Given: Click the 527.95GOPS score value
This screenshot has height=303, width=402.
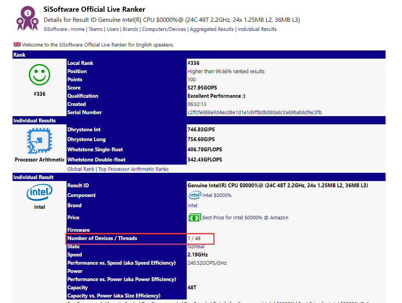Looking at the screenshot, I should point(202,88).
